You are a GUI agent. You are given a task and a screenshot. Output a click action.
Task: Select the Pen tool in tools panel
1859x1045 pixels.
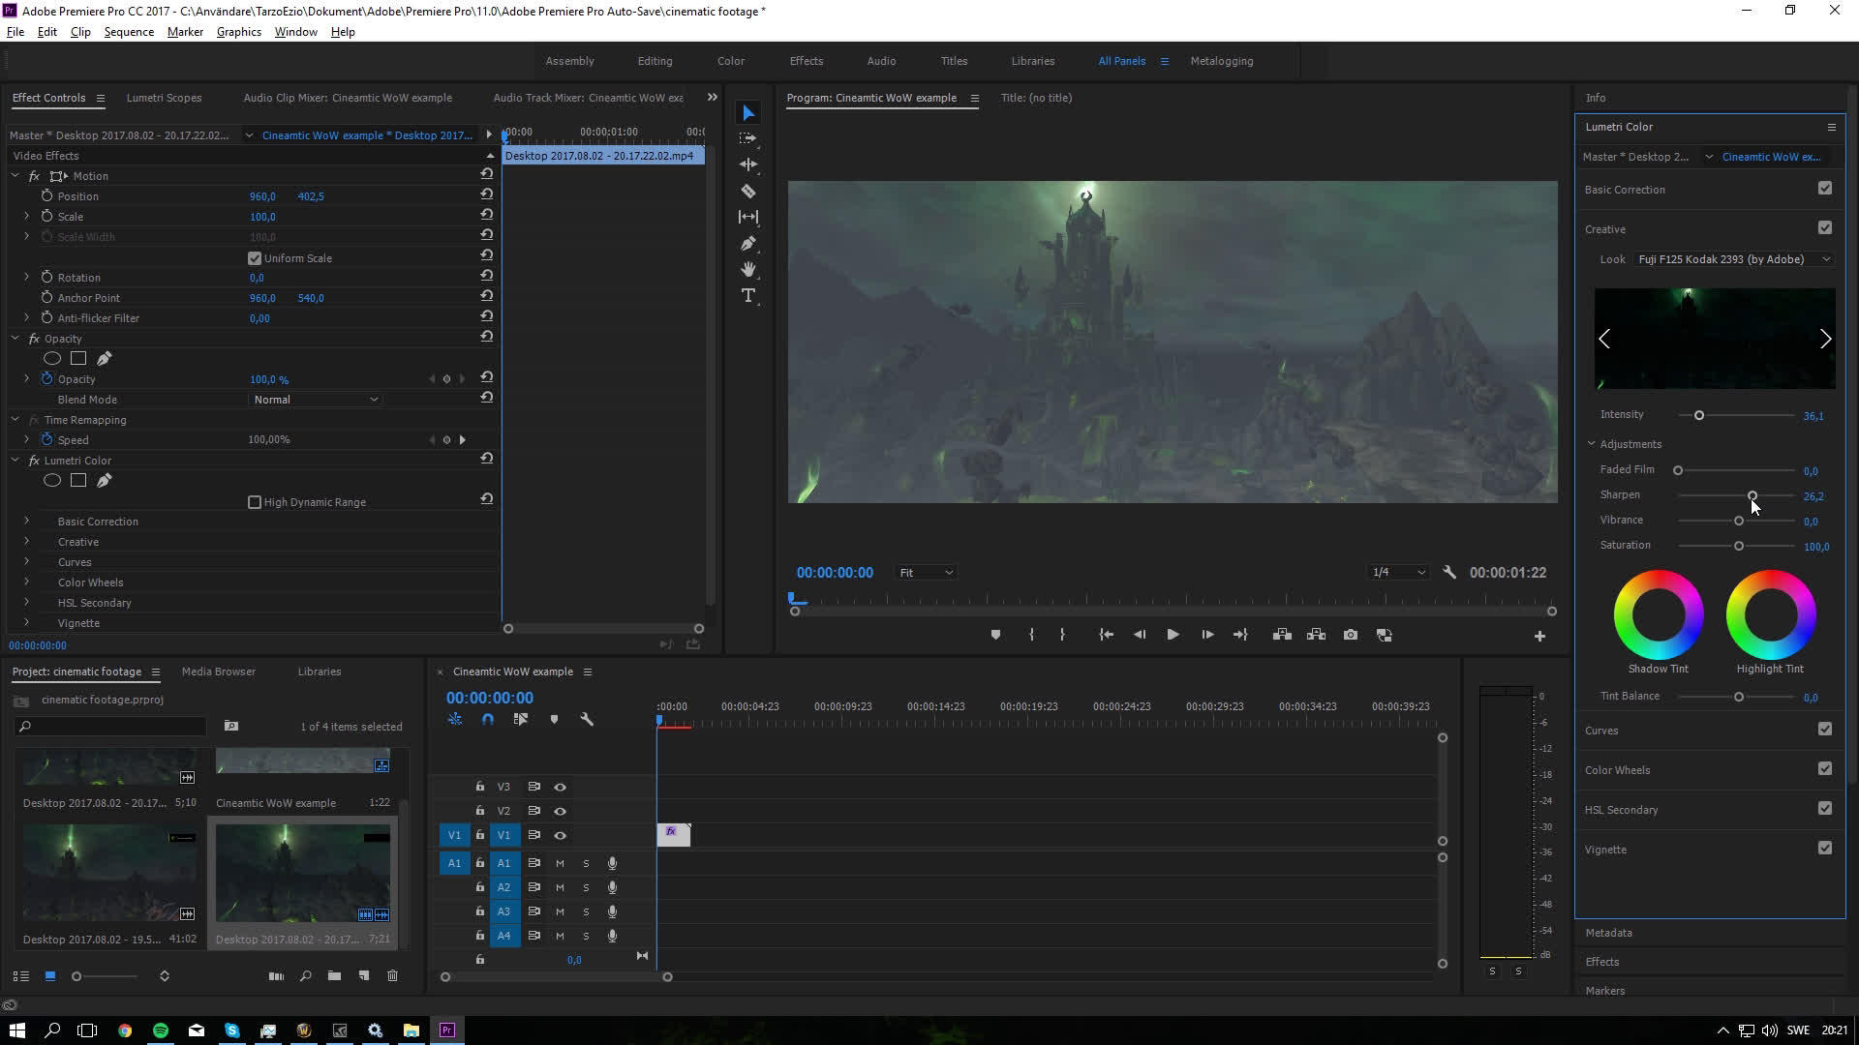click(747, 243)
